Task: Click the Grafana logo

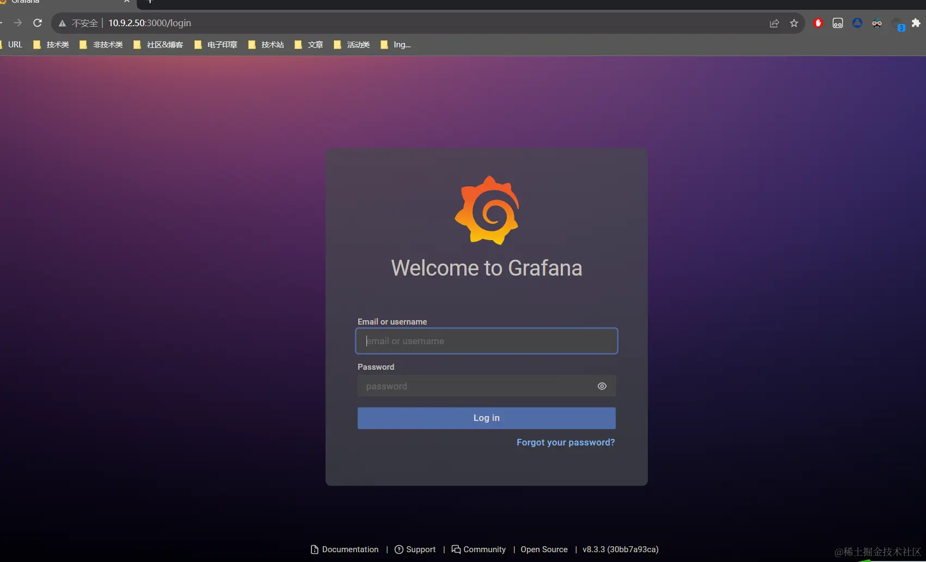Action: (x=487, y=210)
